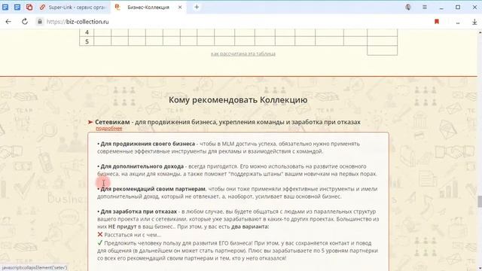Click the red bookmark icon
This screenshot has width=482, height=271.
437,22
